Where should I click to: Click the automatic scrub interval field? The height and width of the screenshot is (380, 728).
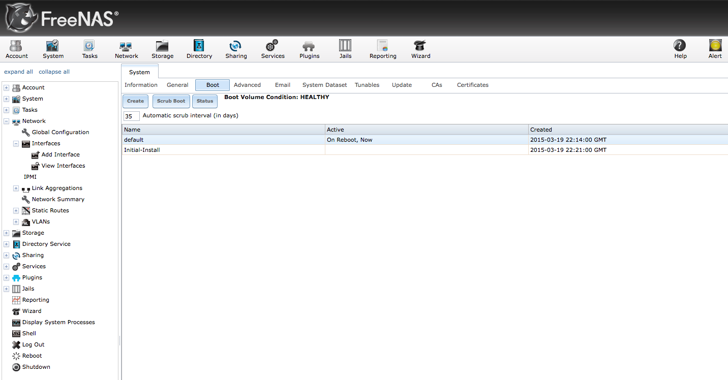[131, 116]
